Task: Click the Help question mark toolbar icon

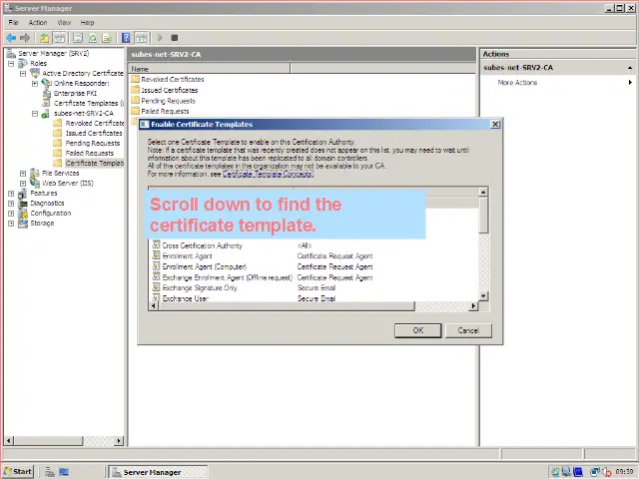Action: tap(126, 38)
